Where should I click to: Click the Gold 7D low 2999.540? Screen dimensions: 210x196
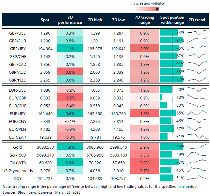(x=119, y=147)
